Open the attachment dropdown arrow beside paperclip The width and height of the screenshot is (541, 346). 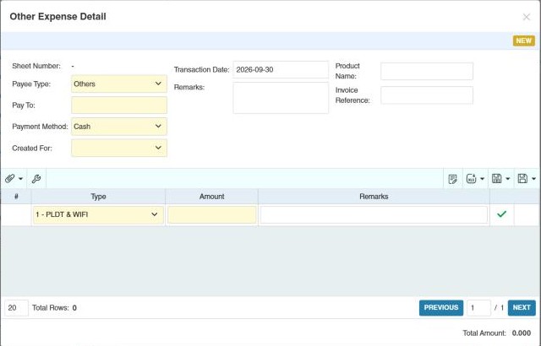coord(20,179)
